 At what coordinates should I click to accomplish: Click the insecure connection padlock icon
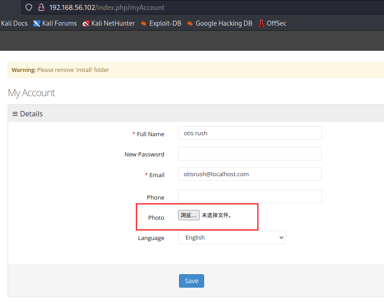[41, 7]
